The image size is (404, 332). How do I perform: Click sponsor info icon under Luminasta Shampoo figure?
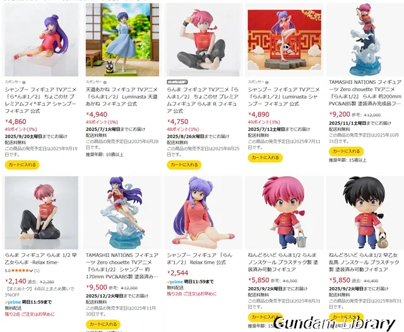[x=267, y=83]
